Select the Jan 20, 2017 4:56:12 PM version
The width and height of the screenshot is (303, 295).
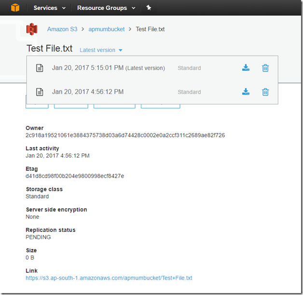(88, 92)
